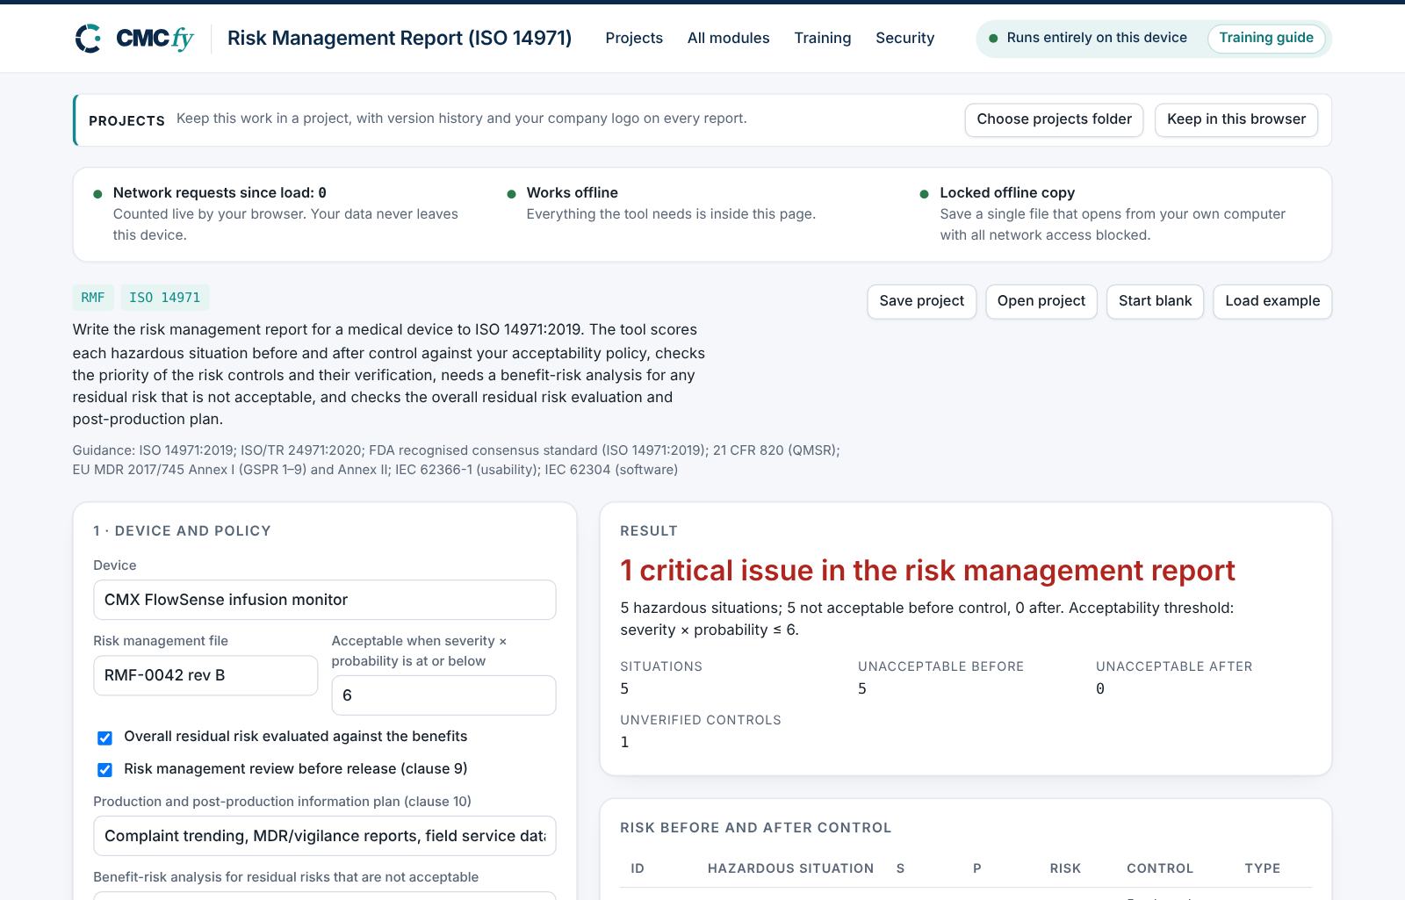
Task: Click the post-production information plan field
Action: pyautogui.click(x=324, y=836)
